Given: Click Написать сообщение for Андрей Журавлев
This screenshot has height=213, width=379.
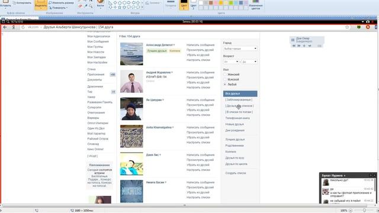Looking at the screenshot, I should coord(200,72).
